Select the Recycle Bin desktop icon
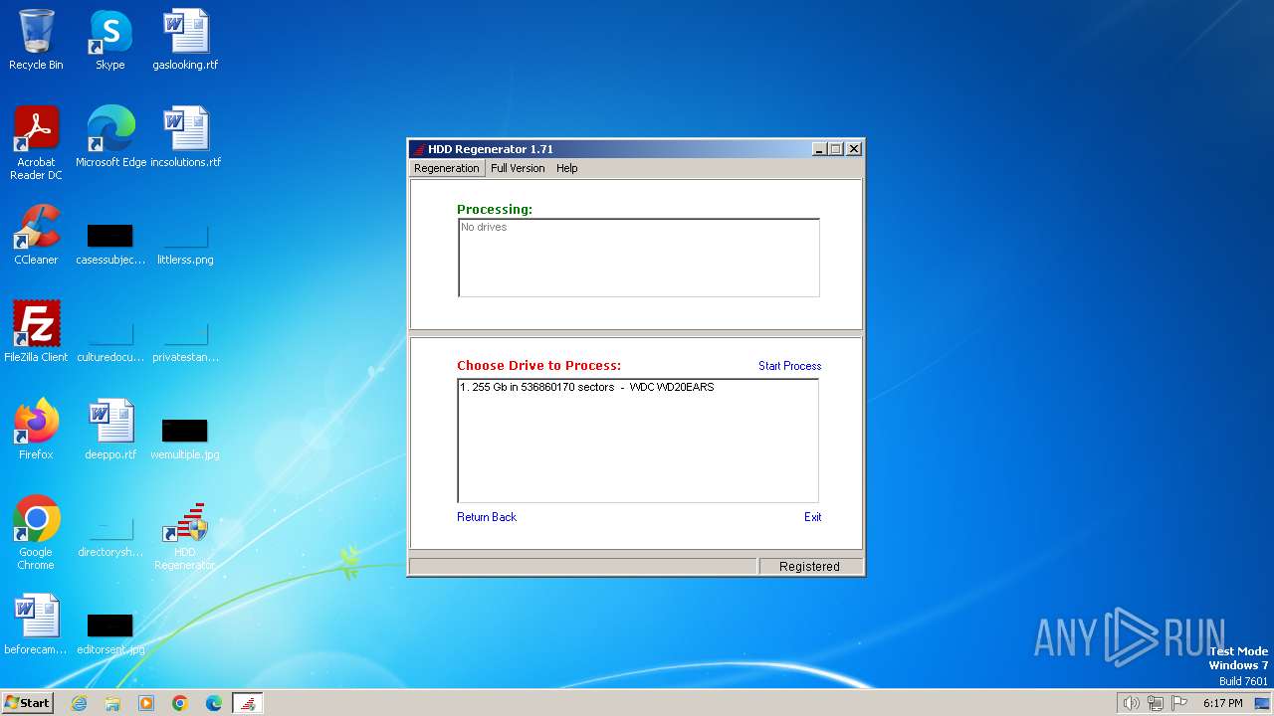The width and height of the screenshot is (1274, 716). point(36,40)
